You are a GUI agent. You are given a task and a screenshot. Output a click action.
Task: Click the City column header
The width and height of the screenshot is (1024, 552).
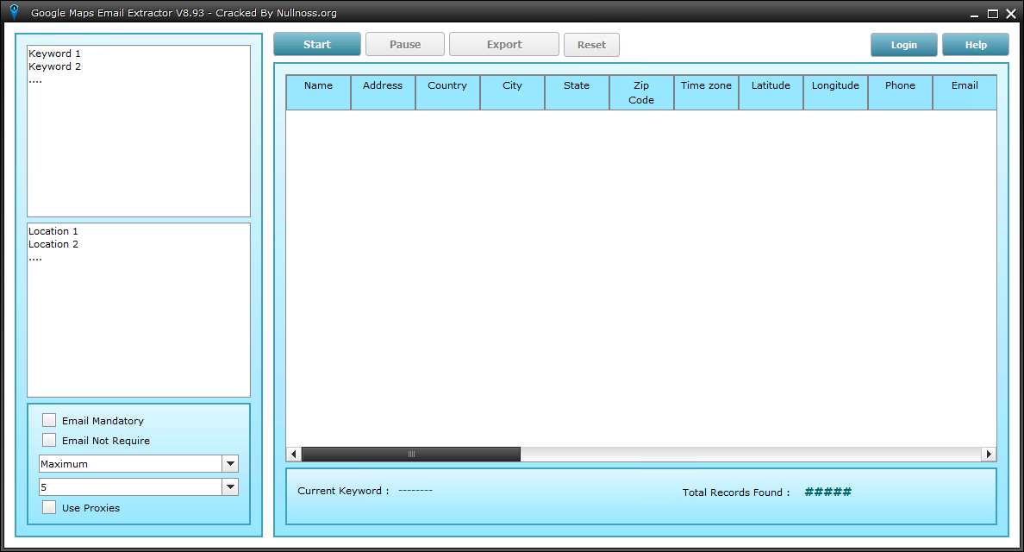[x=512, y=92]
